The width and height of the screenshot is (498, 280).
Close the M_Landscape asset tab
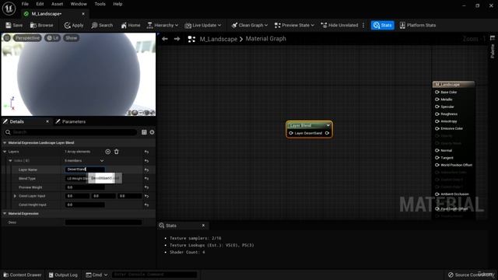tap(83, 14)
